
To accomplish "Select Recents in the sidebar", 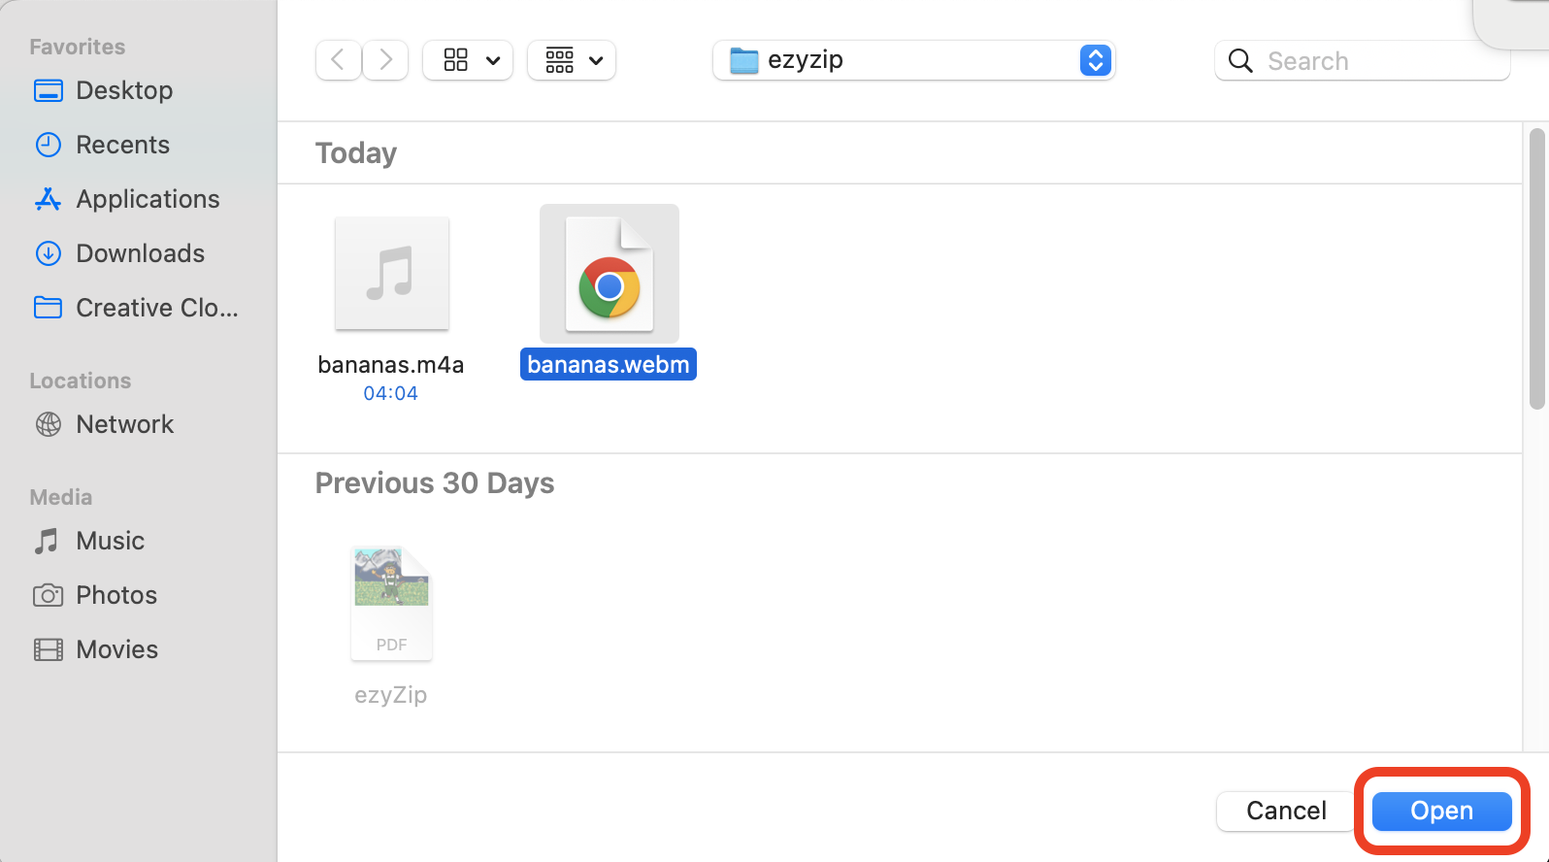I will click(122, 145).
